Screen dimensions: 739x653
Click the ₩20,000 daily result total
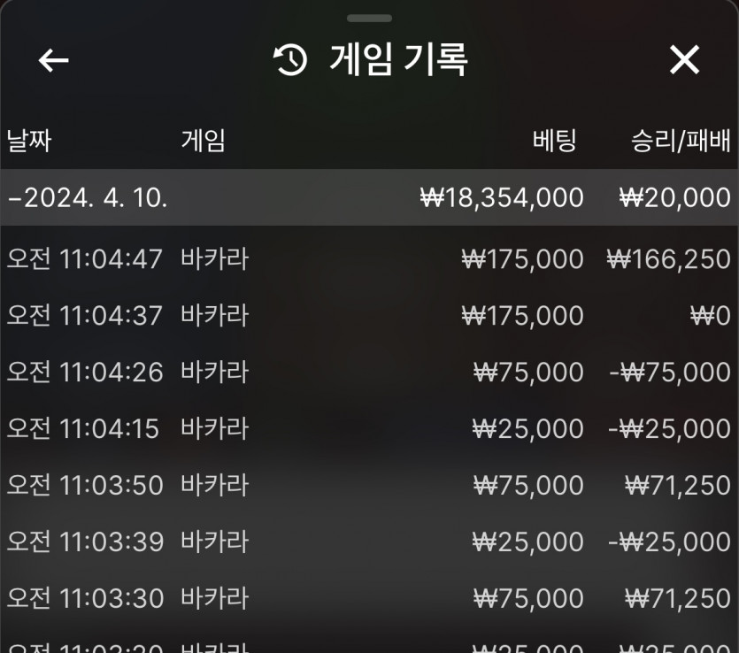675,198
